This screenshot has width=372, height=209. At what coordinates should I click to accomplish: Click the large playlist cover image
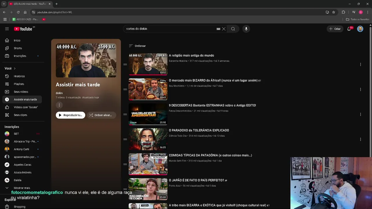point(86,60)
